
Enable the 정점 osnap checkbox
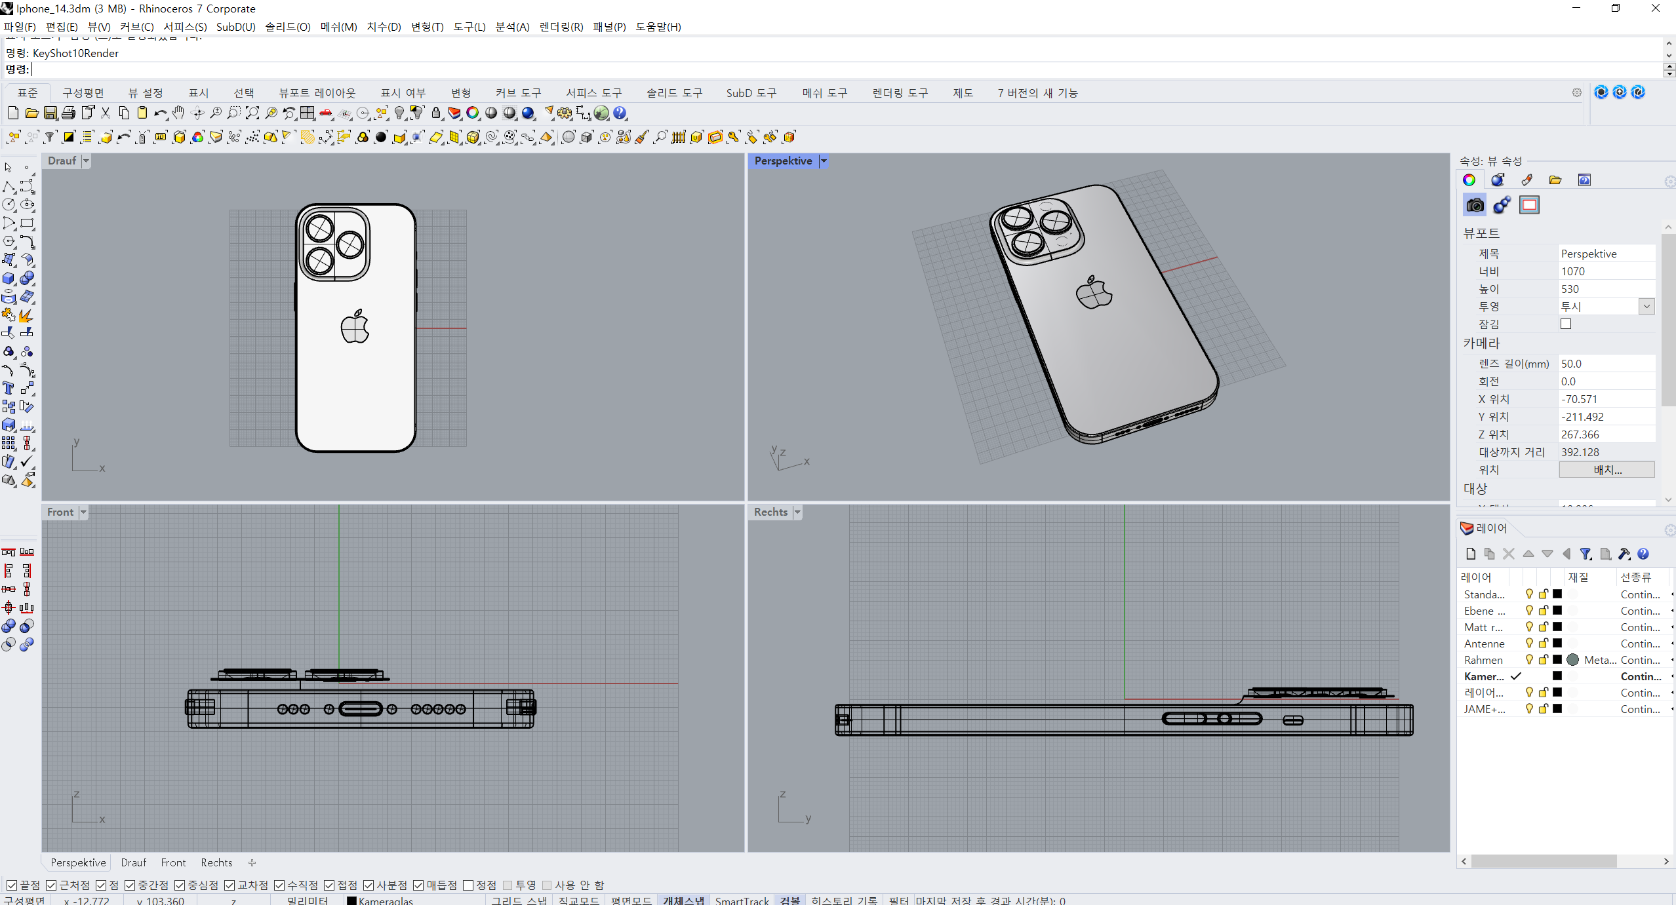[468, 885]
